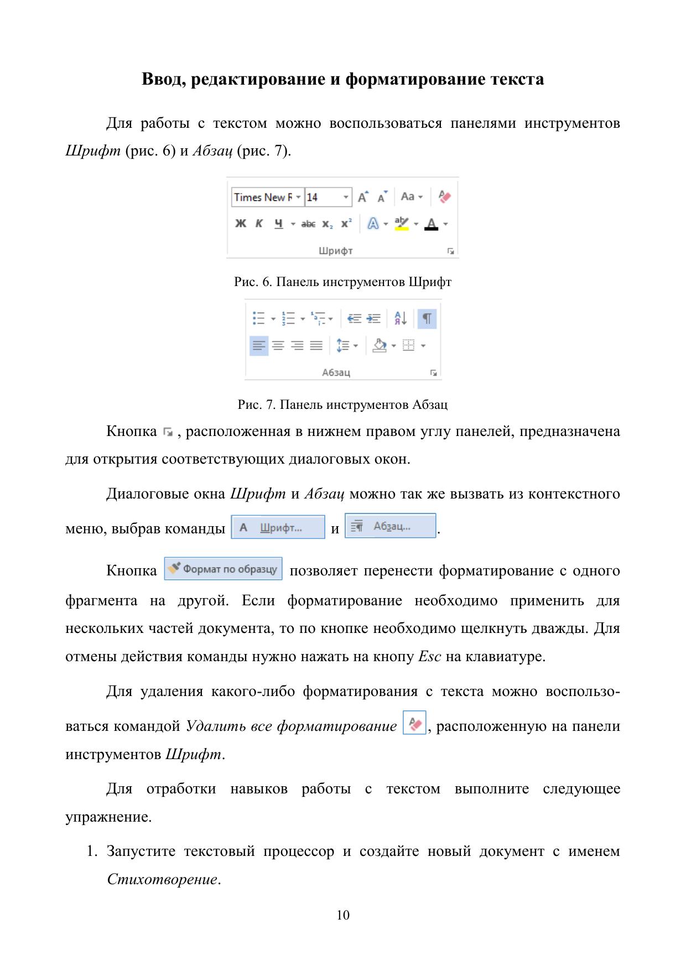686x971 pixels.
Task: Apply subscript formatting (x₂)
Action: coord(328,224)
